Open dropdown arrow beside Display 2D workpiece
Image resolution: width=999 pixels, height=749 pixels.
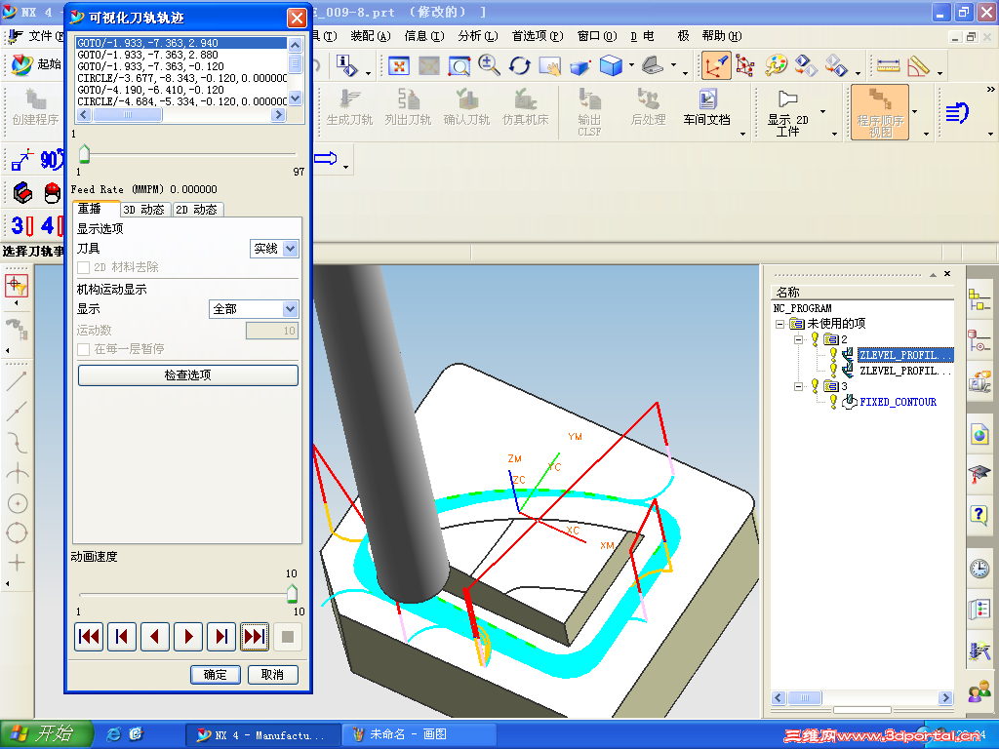click(x=822, y=112)
